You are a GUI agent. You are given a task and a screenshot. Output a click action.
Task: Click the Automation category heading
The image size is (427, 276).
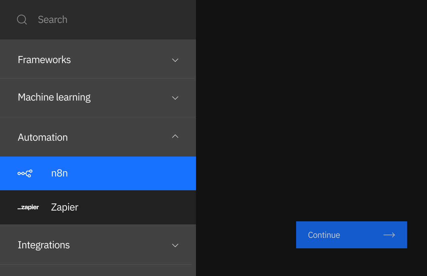[x=98, y=137]
